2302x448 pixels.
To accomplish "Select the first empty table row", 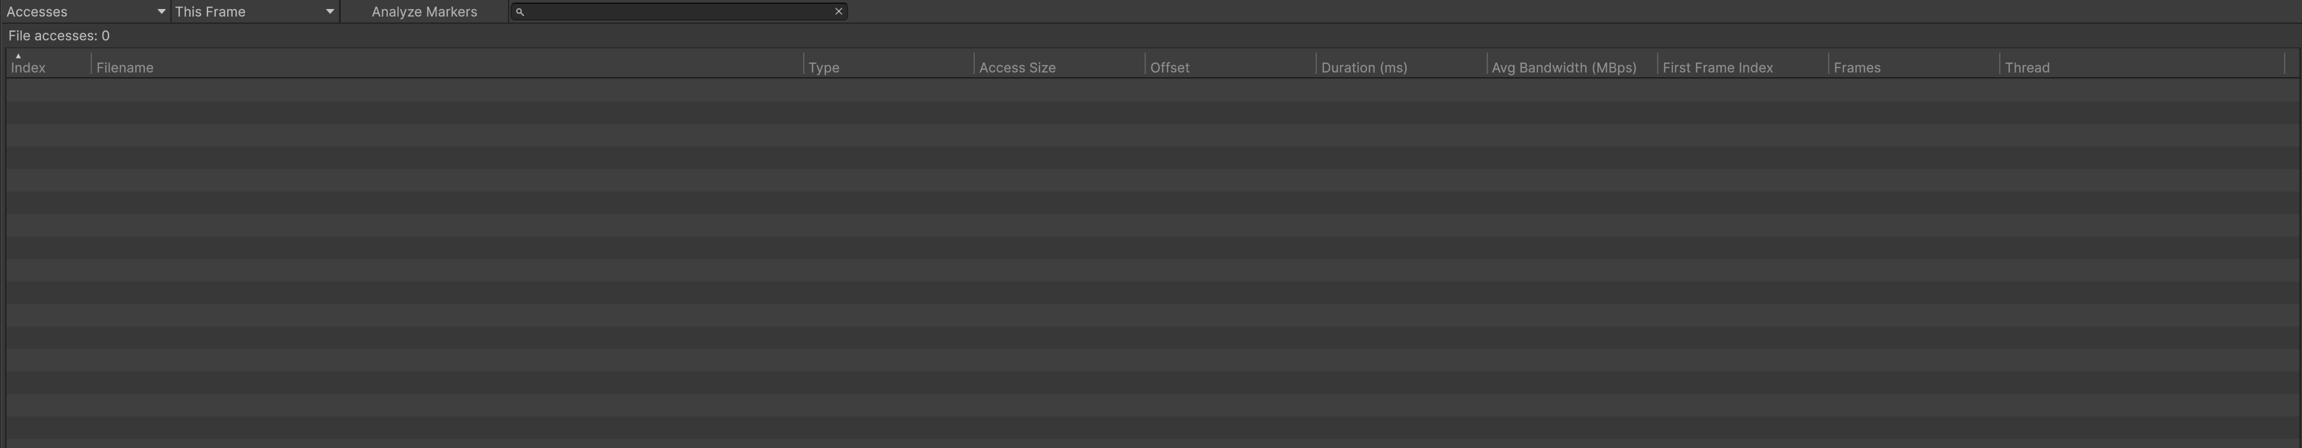I will [1144, 90].
